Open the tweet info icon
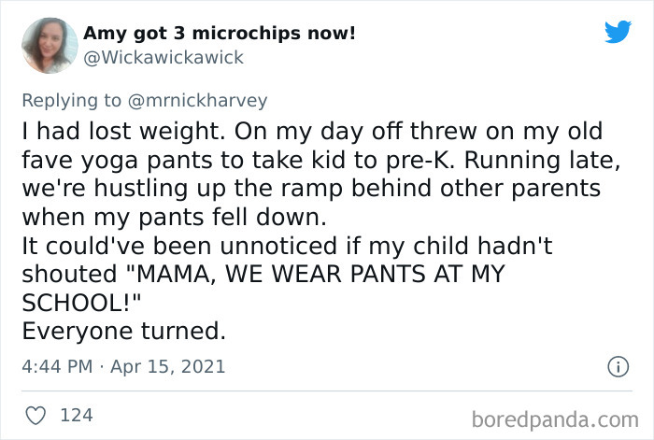This screenshot has height=440, width=654. (x=617, y=367)
